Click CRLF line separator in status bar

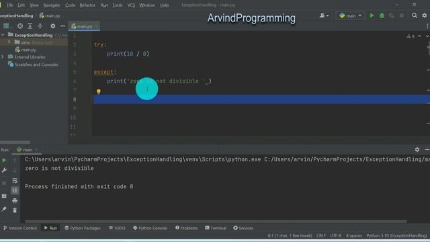tap(321, 236)
